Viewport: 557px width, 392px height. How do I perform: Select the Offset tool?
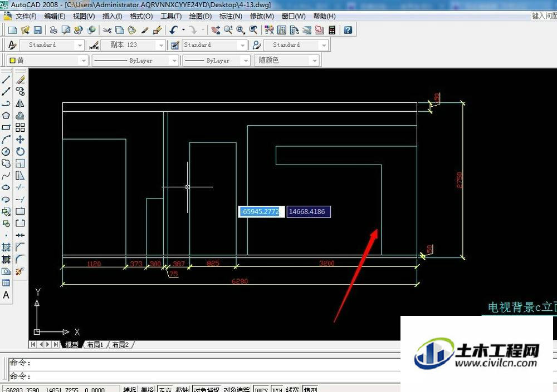tap(20, 116)
